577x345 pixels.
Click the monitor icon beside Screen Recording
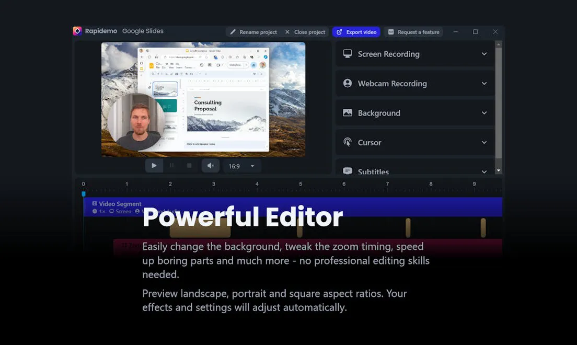coord(348,54)
